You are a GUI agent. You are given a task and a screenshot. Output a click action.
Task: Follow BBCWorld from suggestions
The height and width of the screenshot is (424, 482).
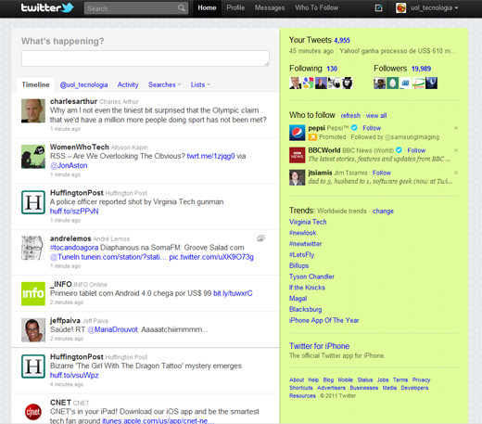416,150
